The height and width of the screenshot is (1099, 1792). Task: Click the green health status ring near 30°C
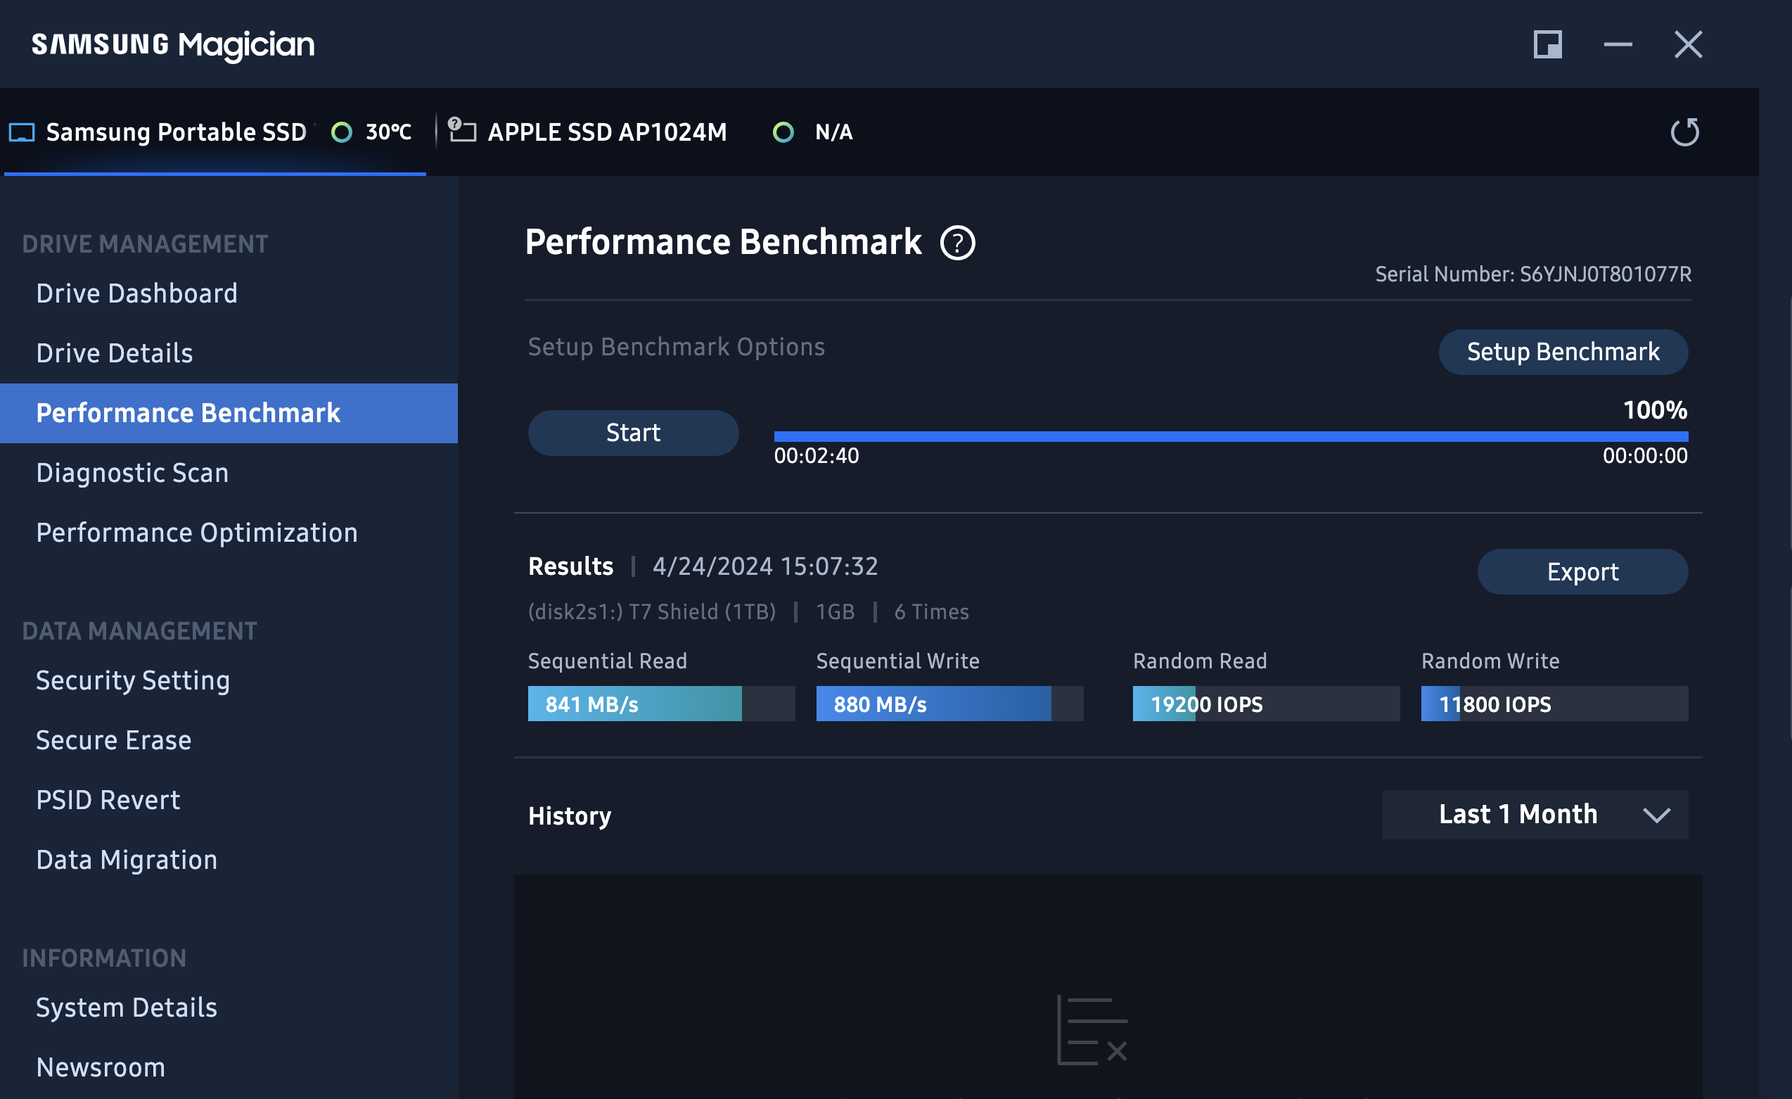click(341, 132)
